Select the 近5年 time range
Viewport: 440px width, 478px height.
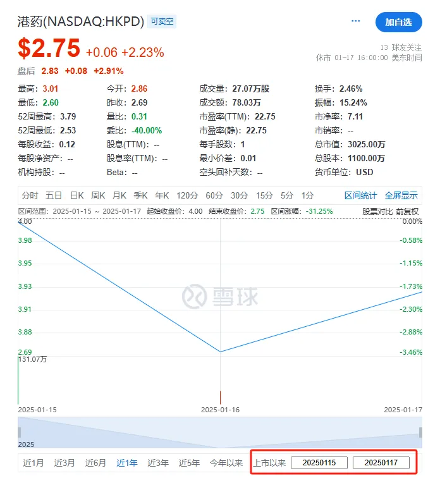coord(189,463)
